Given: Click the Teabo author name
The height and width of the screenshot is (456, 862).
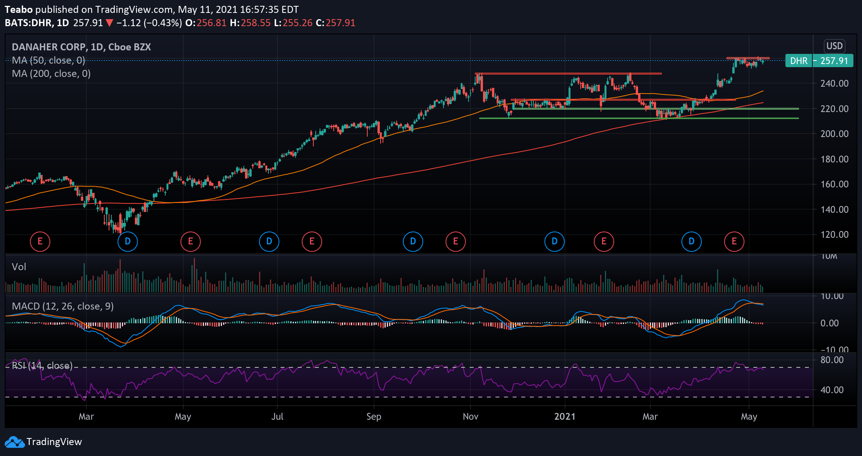Looking at the screenshot, I should click(18, 9).
